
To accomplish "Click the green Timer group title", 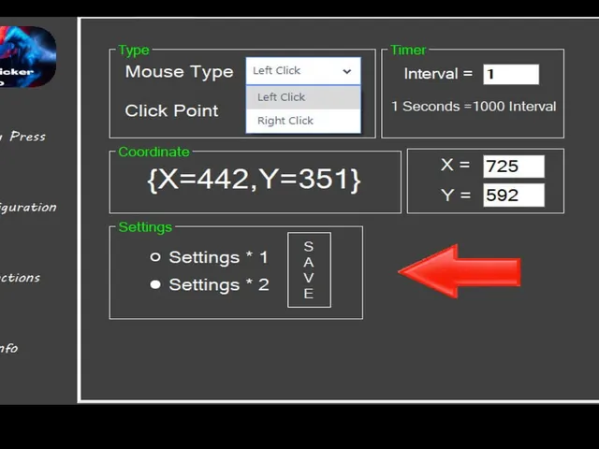I will click(408, 50).
